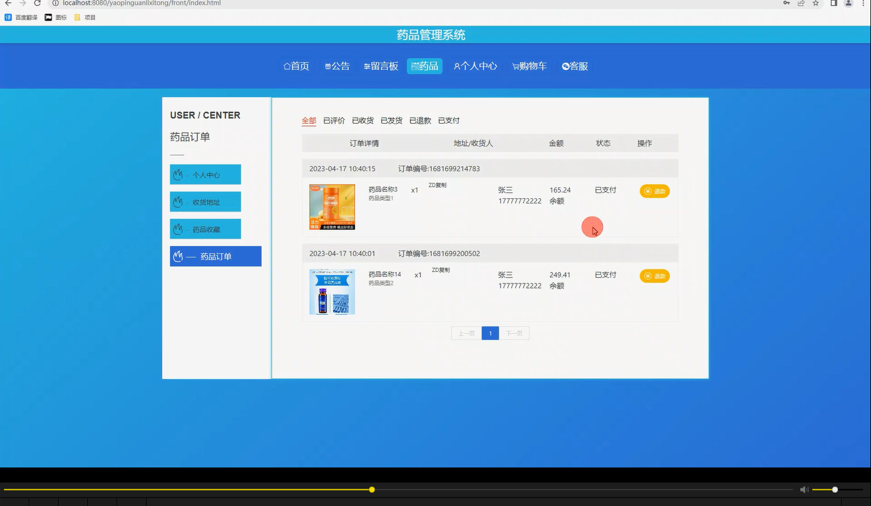Switch to the 已支付 orders tab
The height and width of the screenshot is (506, 871).
(449, 120)
